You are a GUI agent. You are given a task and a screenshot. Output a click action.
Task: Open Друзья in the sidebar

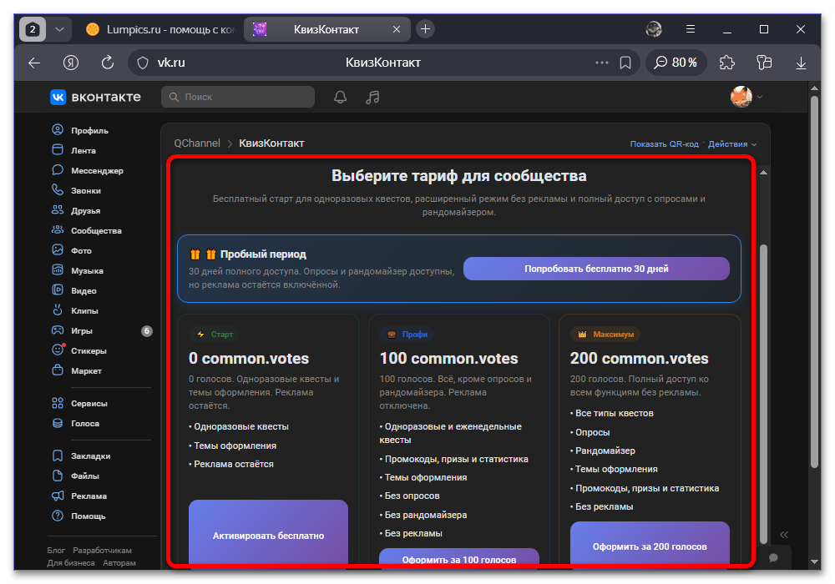tap(86, 210)
